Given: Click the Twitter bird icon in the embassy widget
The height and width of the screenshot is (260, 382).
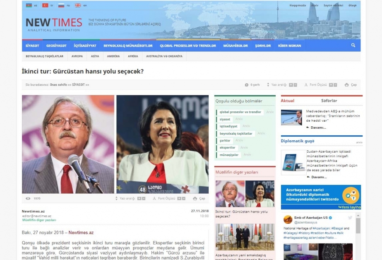Looking at the screenshot, I should pos(350,218).
